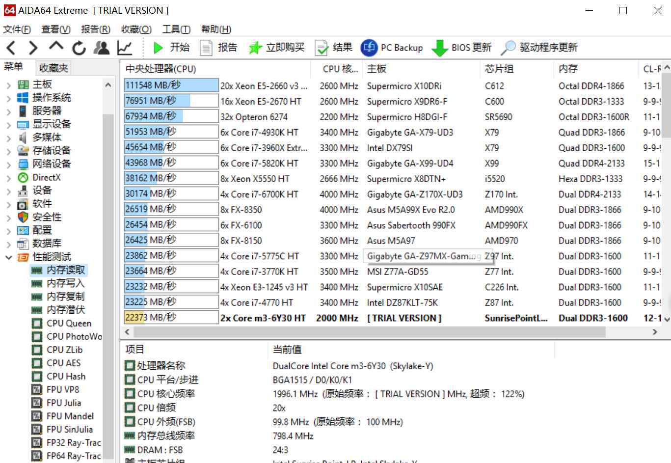Expand the DirectX tree node
Screen dimensions: 671x463
click(8, 178)
